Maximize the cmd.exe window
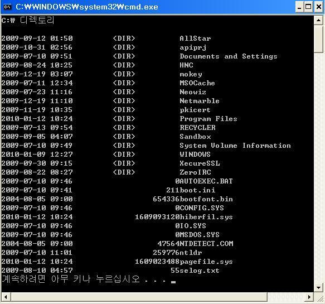 [x=309, y=7]
